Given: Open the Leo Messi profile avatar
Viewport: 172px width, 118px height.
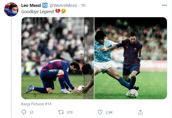Looking at the screenshot, I should pos(11,10).
